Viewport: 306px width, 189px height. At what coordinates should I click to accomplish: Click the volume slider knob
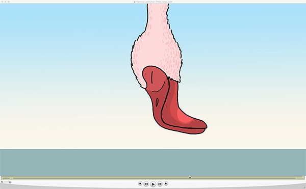pos(10,182)
